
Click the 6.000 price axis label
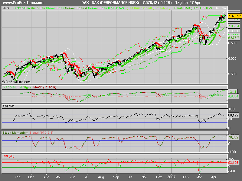[x=232, y=59]
